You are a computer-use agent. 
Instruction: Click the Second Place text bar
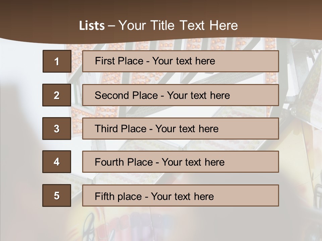tap(180, 95)
